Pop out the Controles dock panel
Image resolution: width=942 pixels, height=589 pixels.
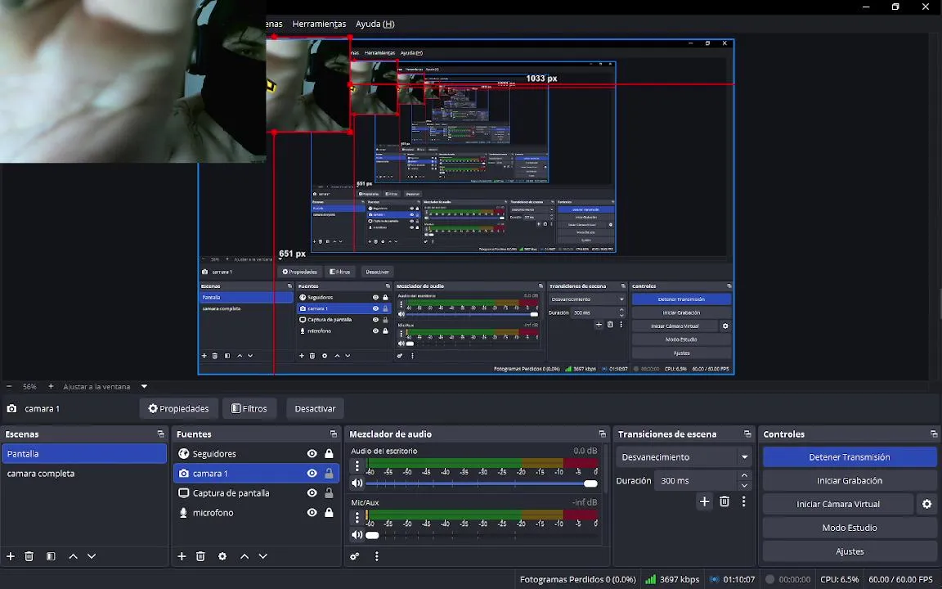click(934, 434)
